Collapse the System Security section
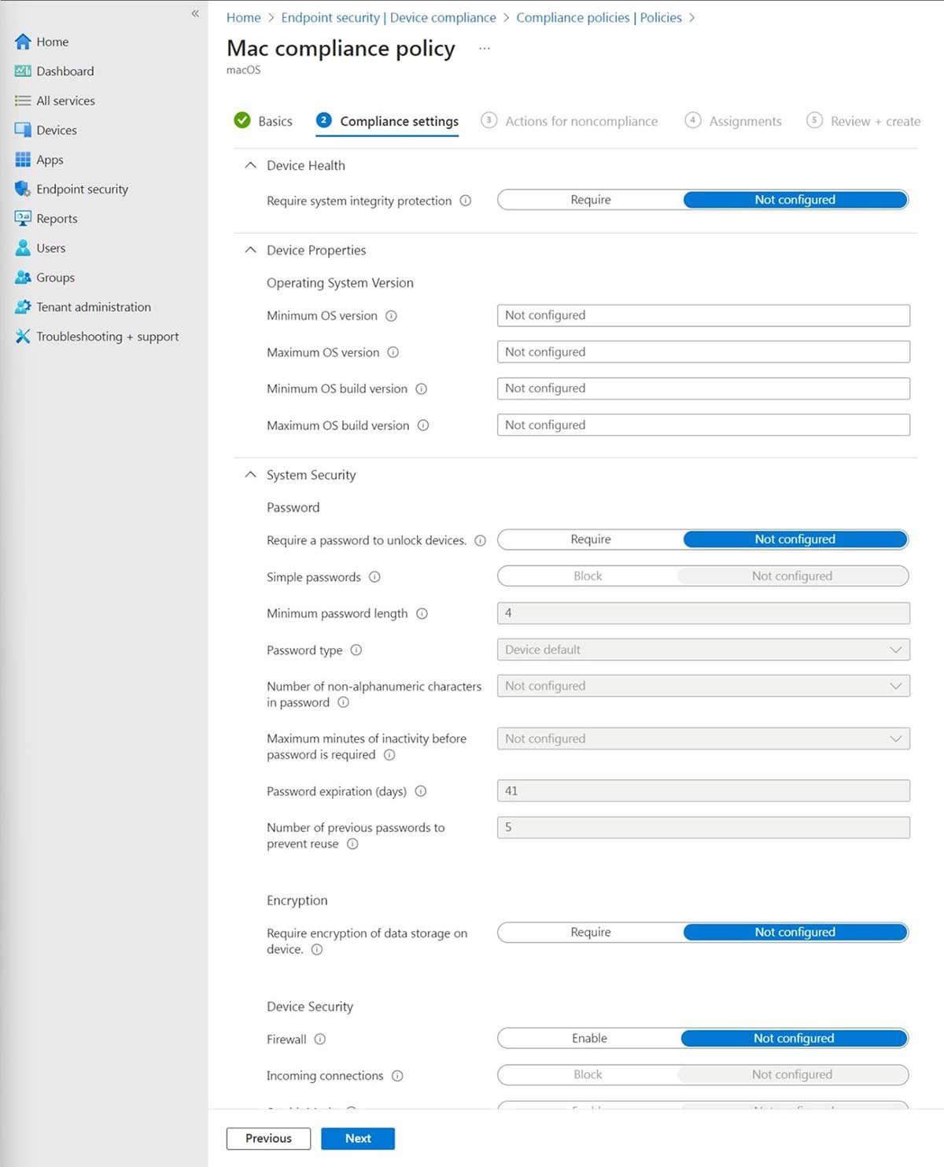 point(250,474)
